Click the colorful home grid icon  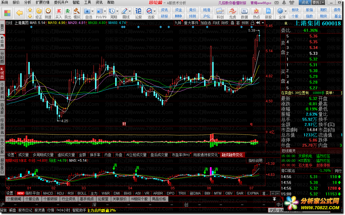pos(7,13)
